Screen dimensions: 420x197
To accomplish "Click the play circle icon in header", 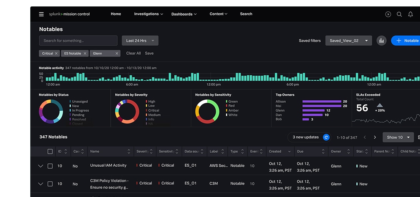I will (x=388, y=14).
